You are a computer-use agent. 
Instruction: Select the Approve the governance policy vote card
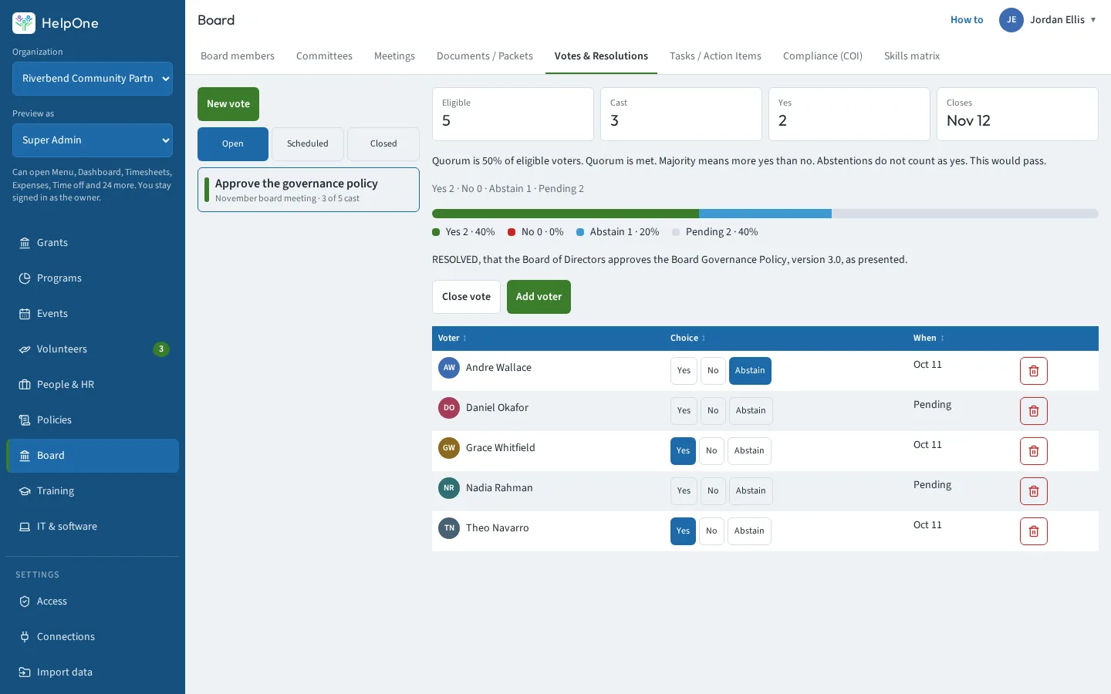(x=309, y=190)
